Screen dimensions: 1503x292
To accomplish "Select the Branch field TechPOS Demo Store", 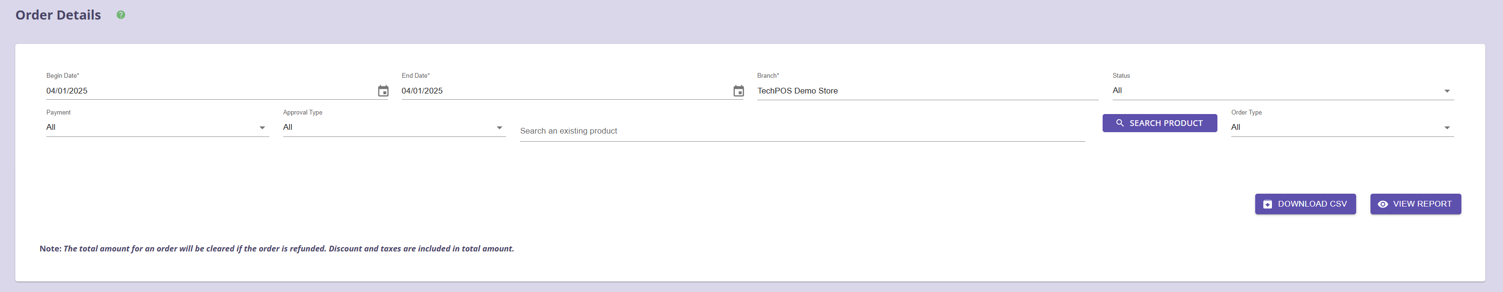I will click(x=928, y=91).
